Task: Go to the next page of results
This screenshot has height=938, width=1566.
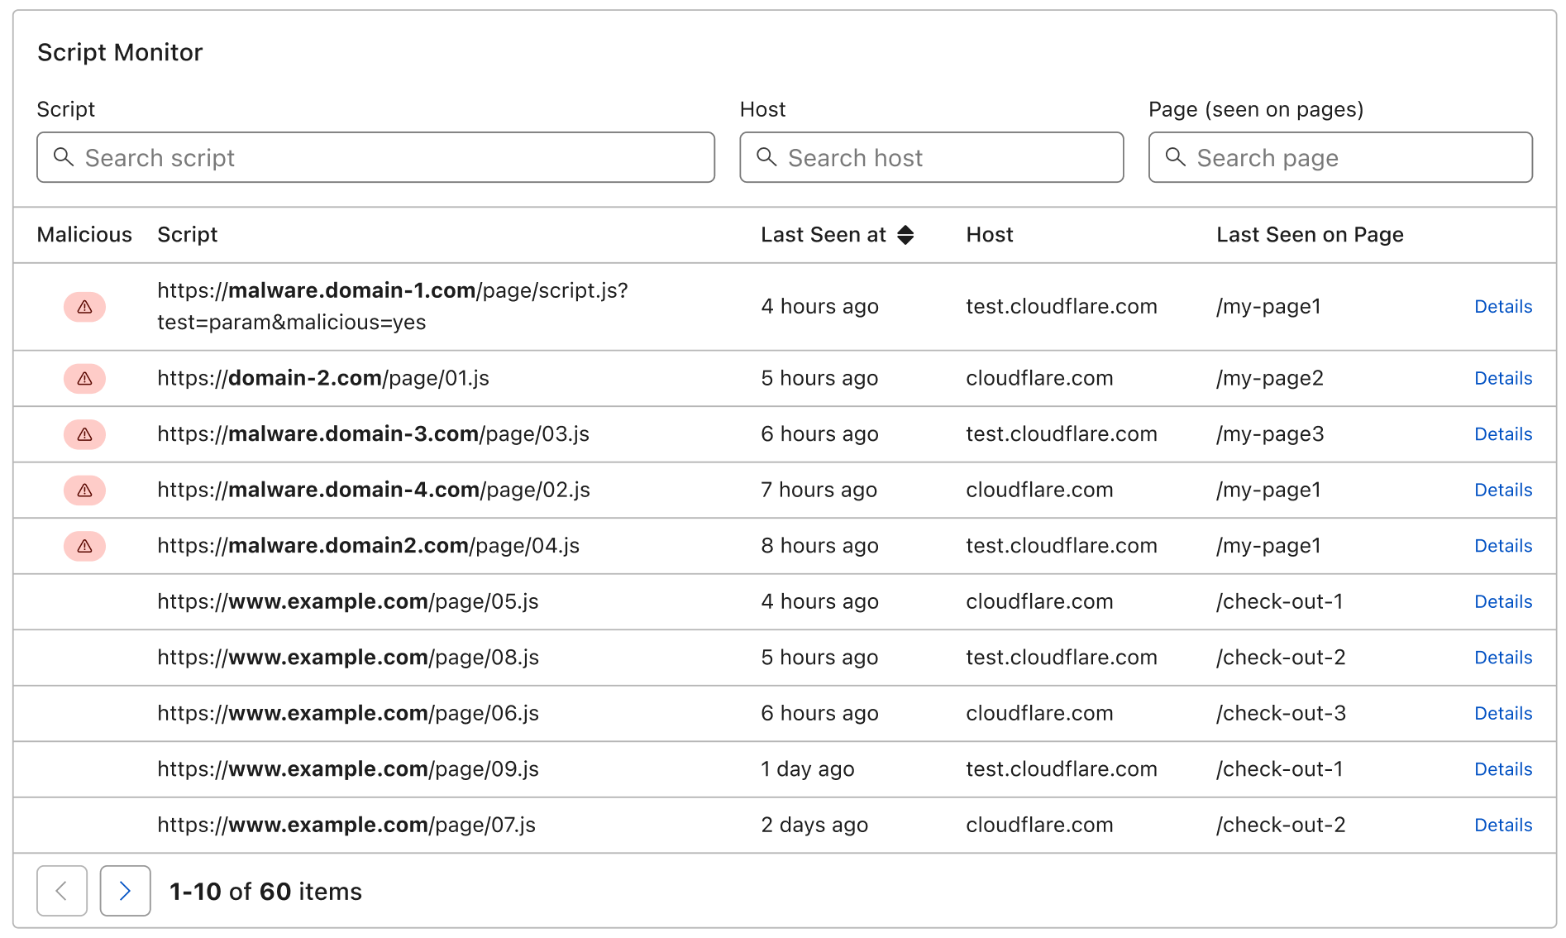Action: click(x=124, y=891)
